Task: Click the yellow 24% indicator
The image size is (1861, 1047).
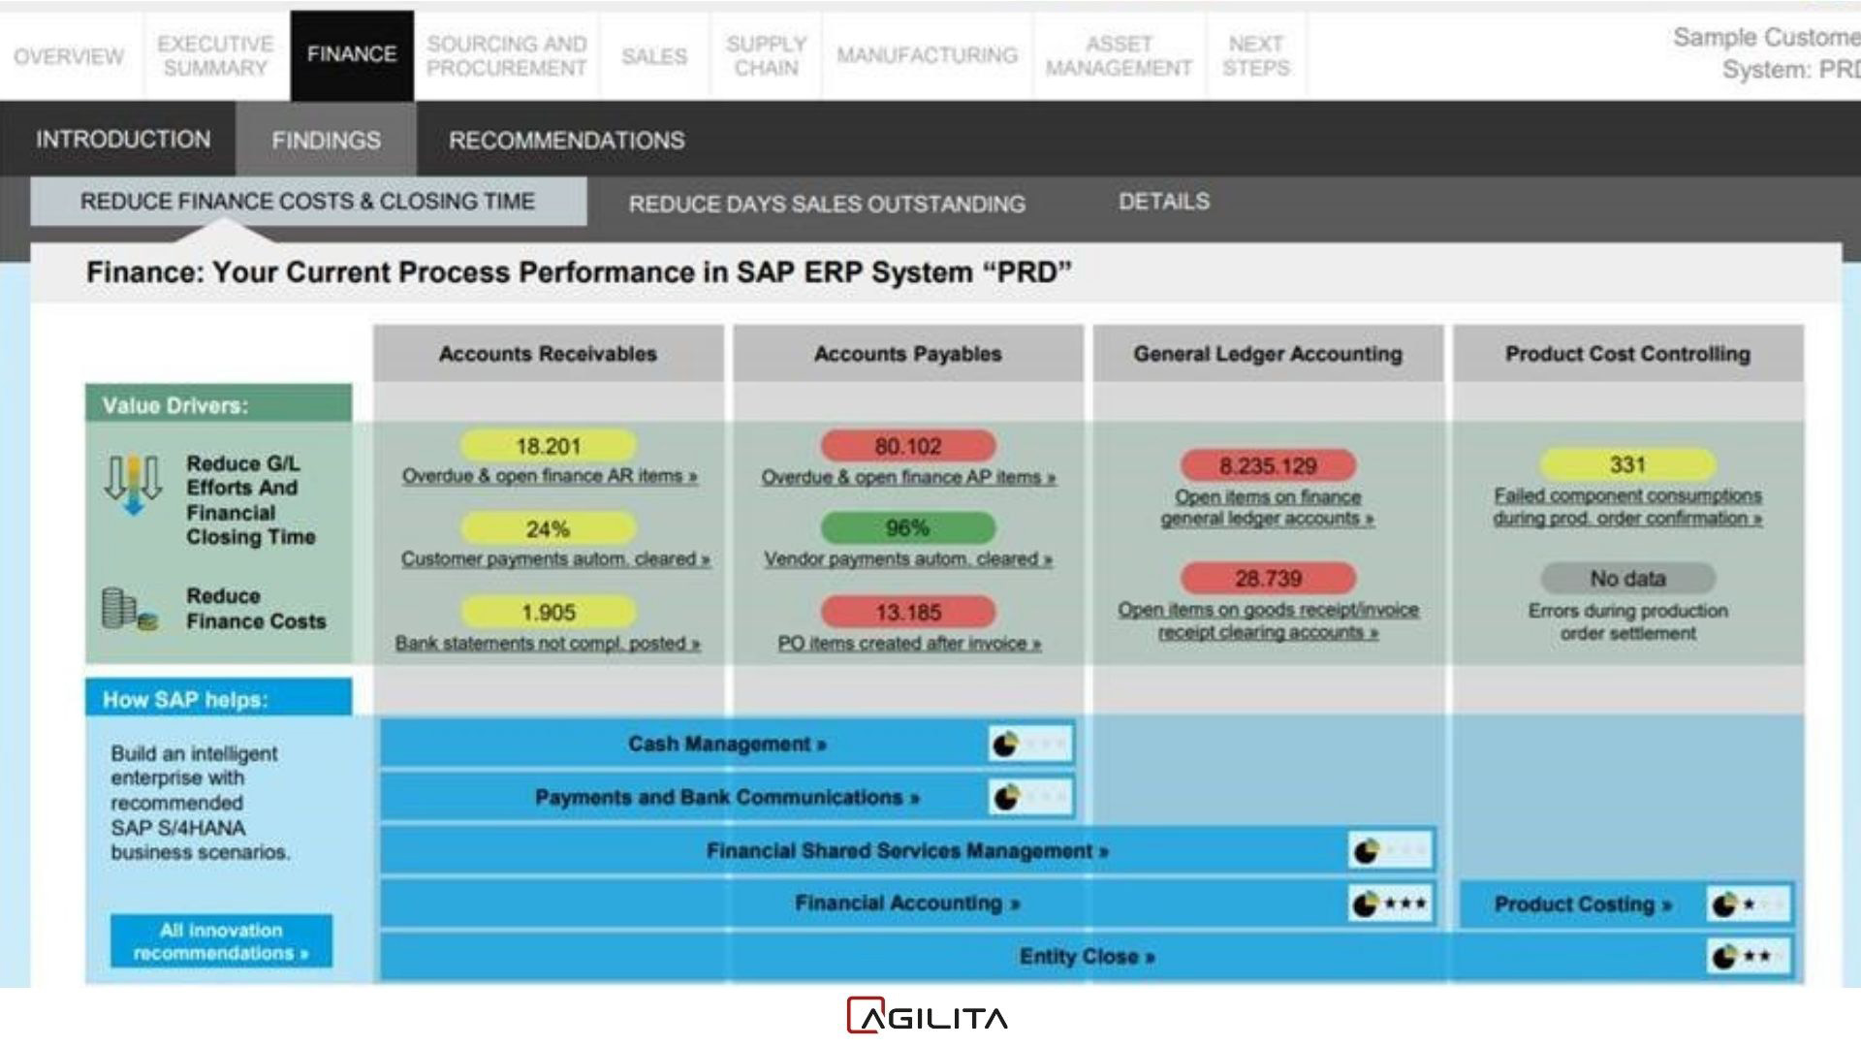Action: click(549, 528)
